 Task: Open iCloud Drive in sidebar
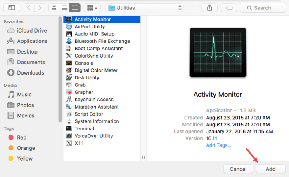click(x=27, y=30)
